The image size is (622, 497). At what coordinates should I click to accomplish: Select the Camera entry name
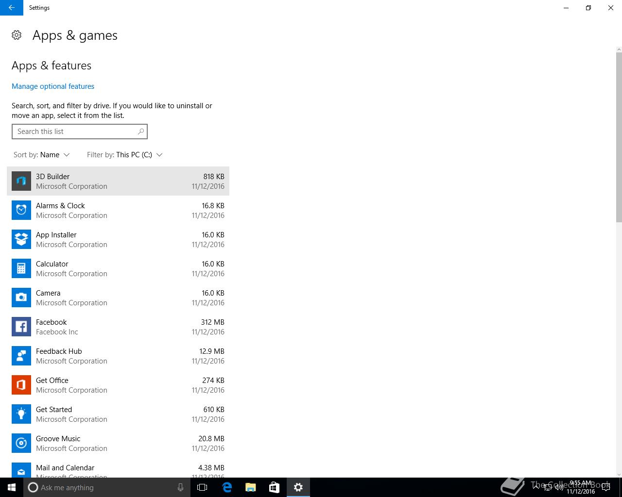[48, 293]
